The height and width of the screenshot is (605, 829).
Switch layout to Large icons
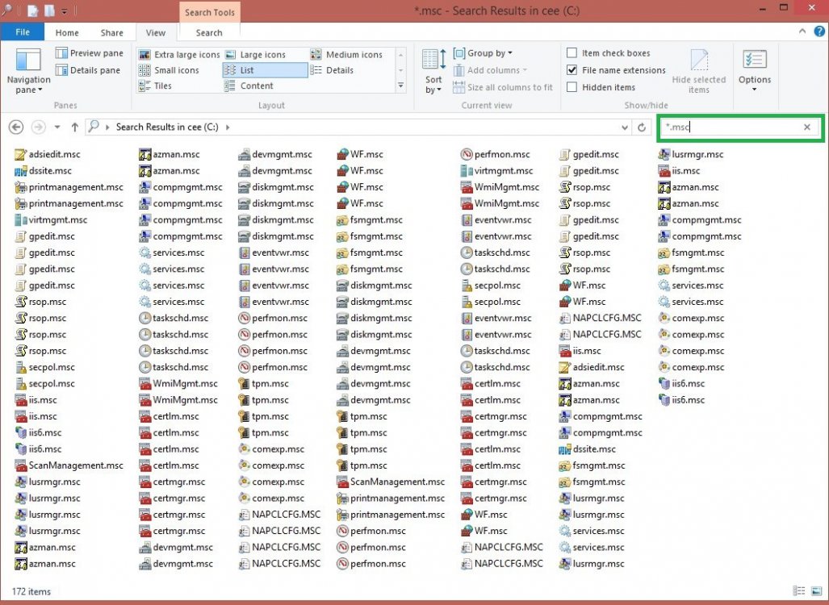(x=255, y=54)
